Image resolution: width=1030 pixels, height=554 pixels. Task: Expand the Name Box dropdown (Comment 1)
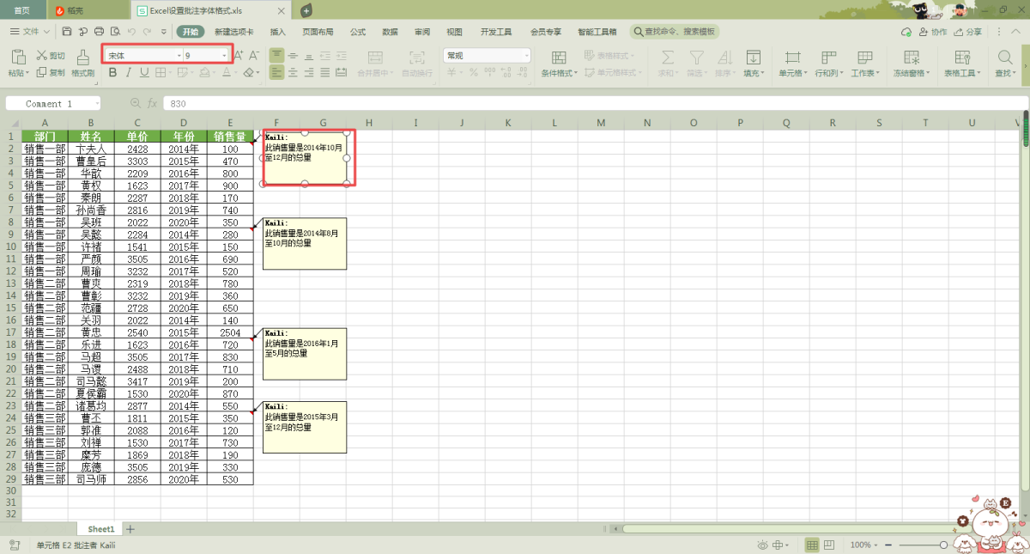[97, 103]
